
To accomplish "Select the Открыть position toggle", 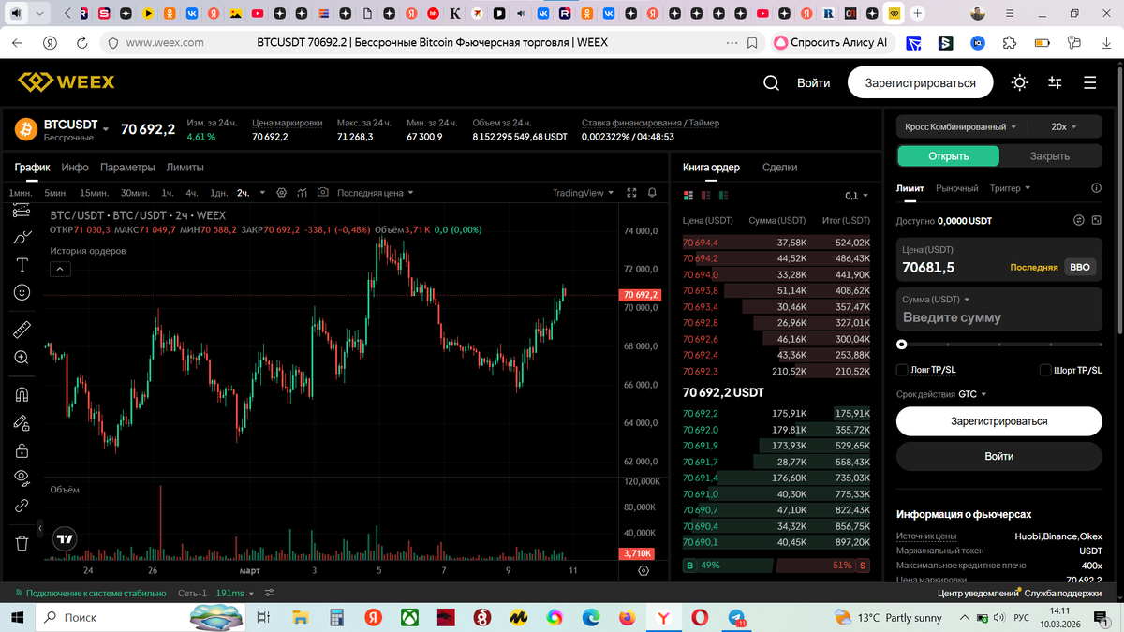I will [948, 156].
